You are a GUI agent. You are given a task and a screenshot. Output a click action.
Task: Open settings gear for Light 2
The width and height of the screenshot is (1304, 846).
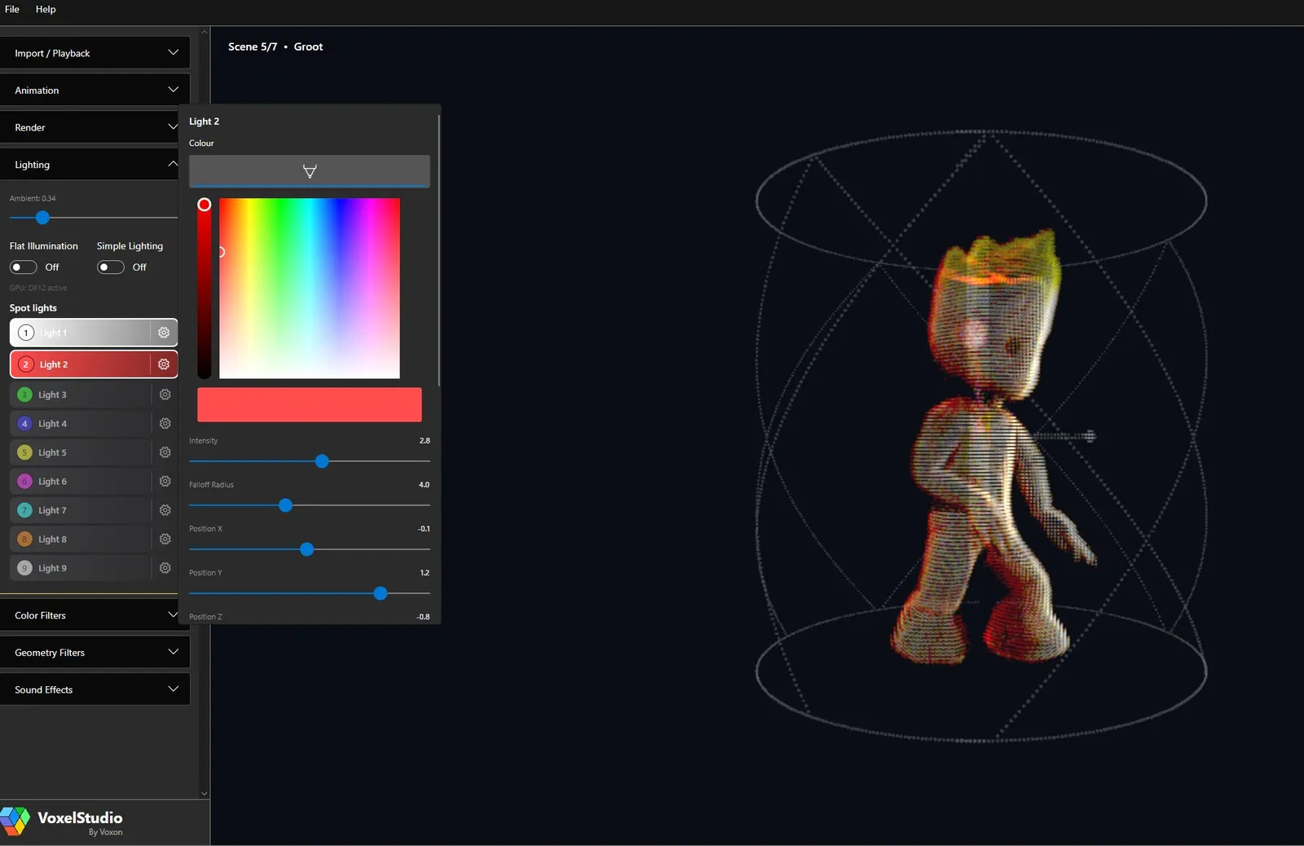tap(164, 364)
